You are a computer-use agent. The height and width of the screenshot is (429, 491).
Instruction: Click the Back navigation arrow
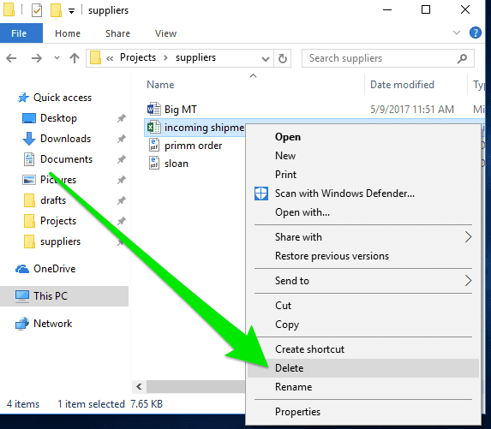(11, 58)
